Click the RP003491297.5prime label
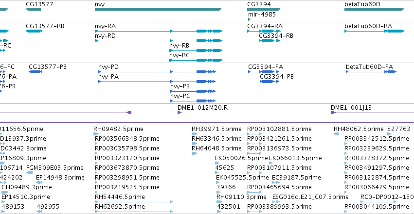This screenshot has height=214, width=414. [377, 168]
